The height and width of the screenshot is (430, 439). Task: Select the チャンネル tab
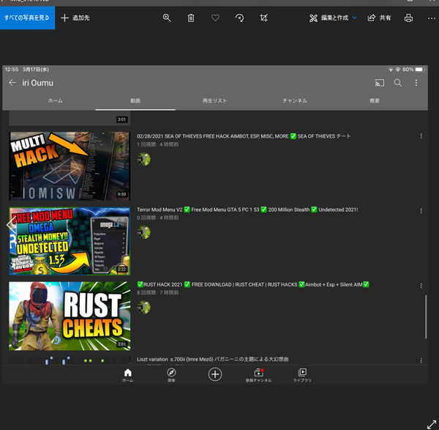pos(294,100)
